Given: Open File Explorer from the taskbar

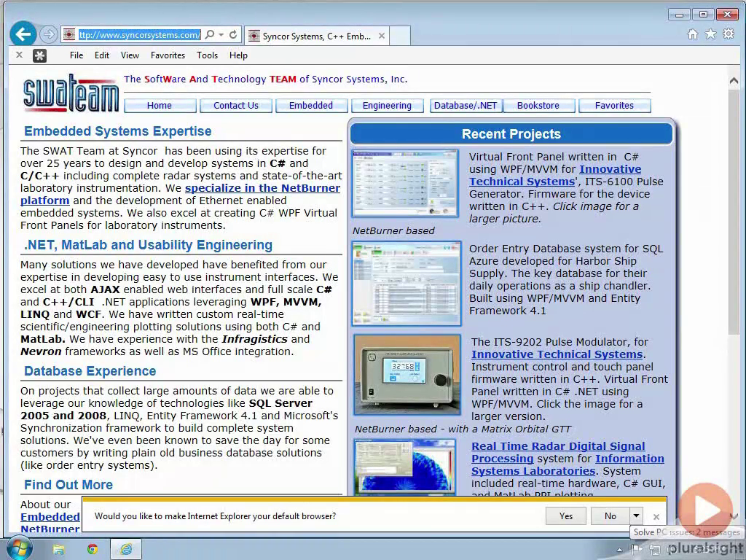Looking at the screenshot, I should (x=58, y=550).
